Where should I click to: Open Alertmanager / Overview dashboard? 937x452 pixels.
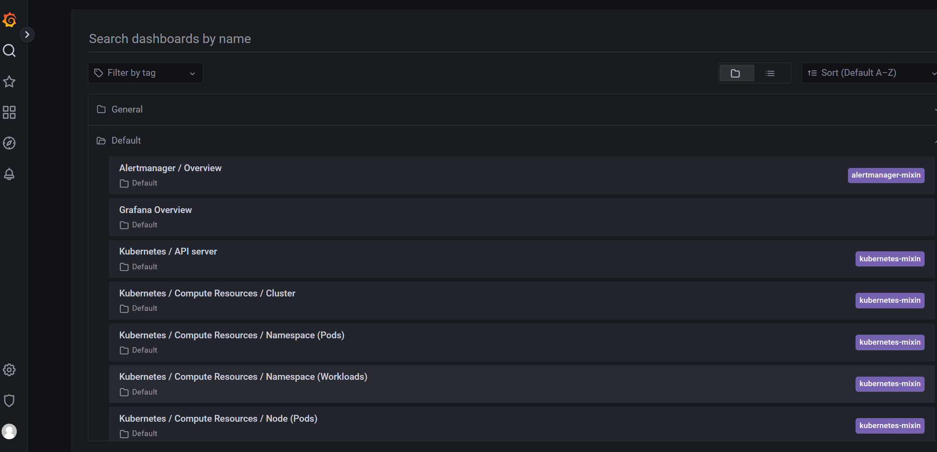click(170, 168)
